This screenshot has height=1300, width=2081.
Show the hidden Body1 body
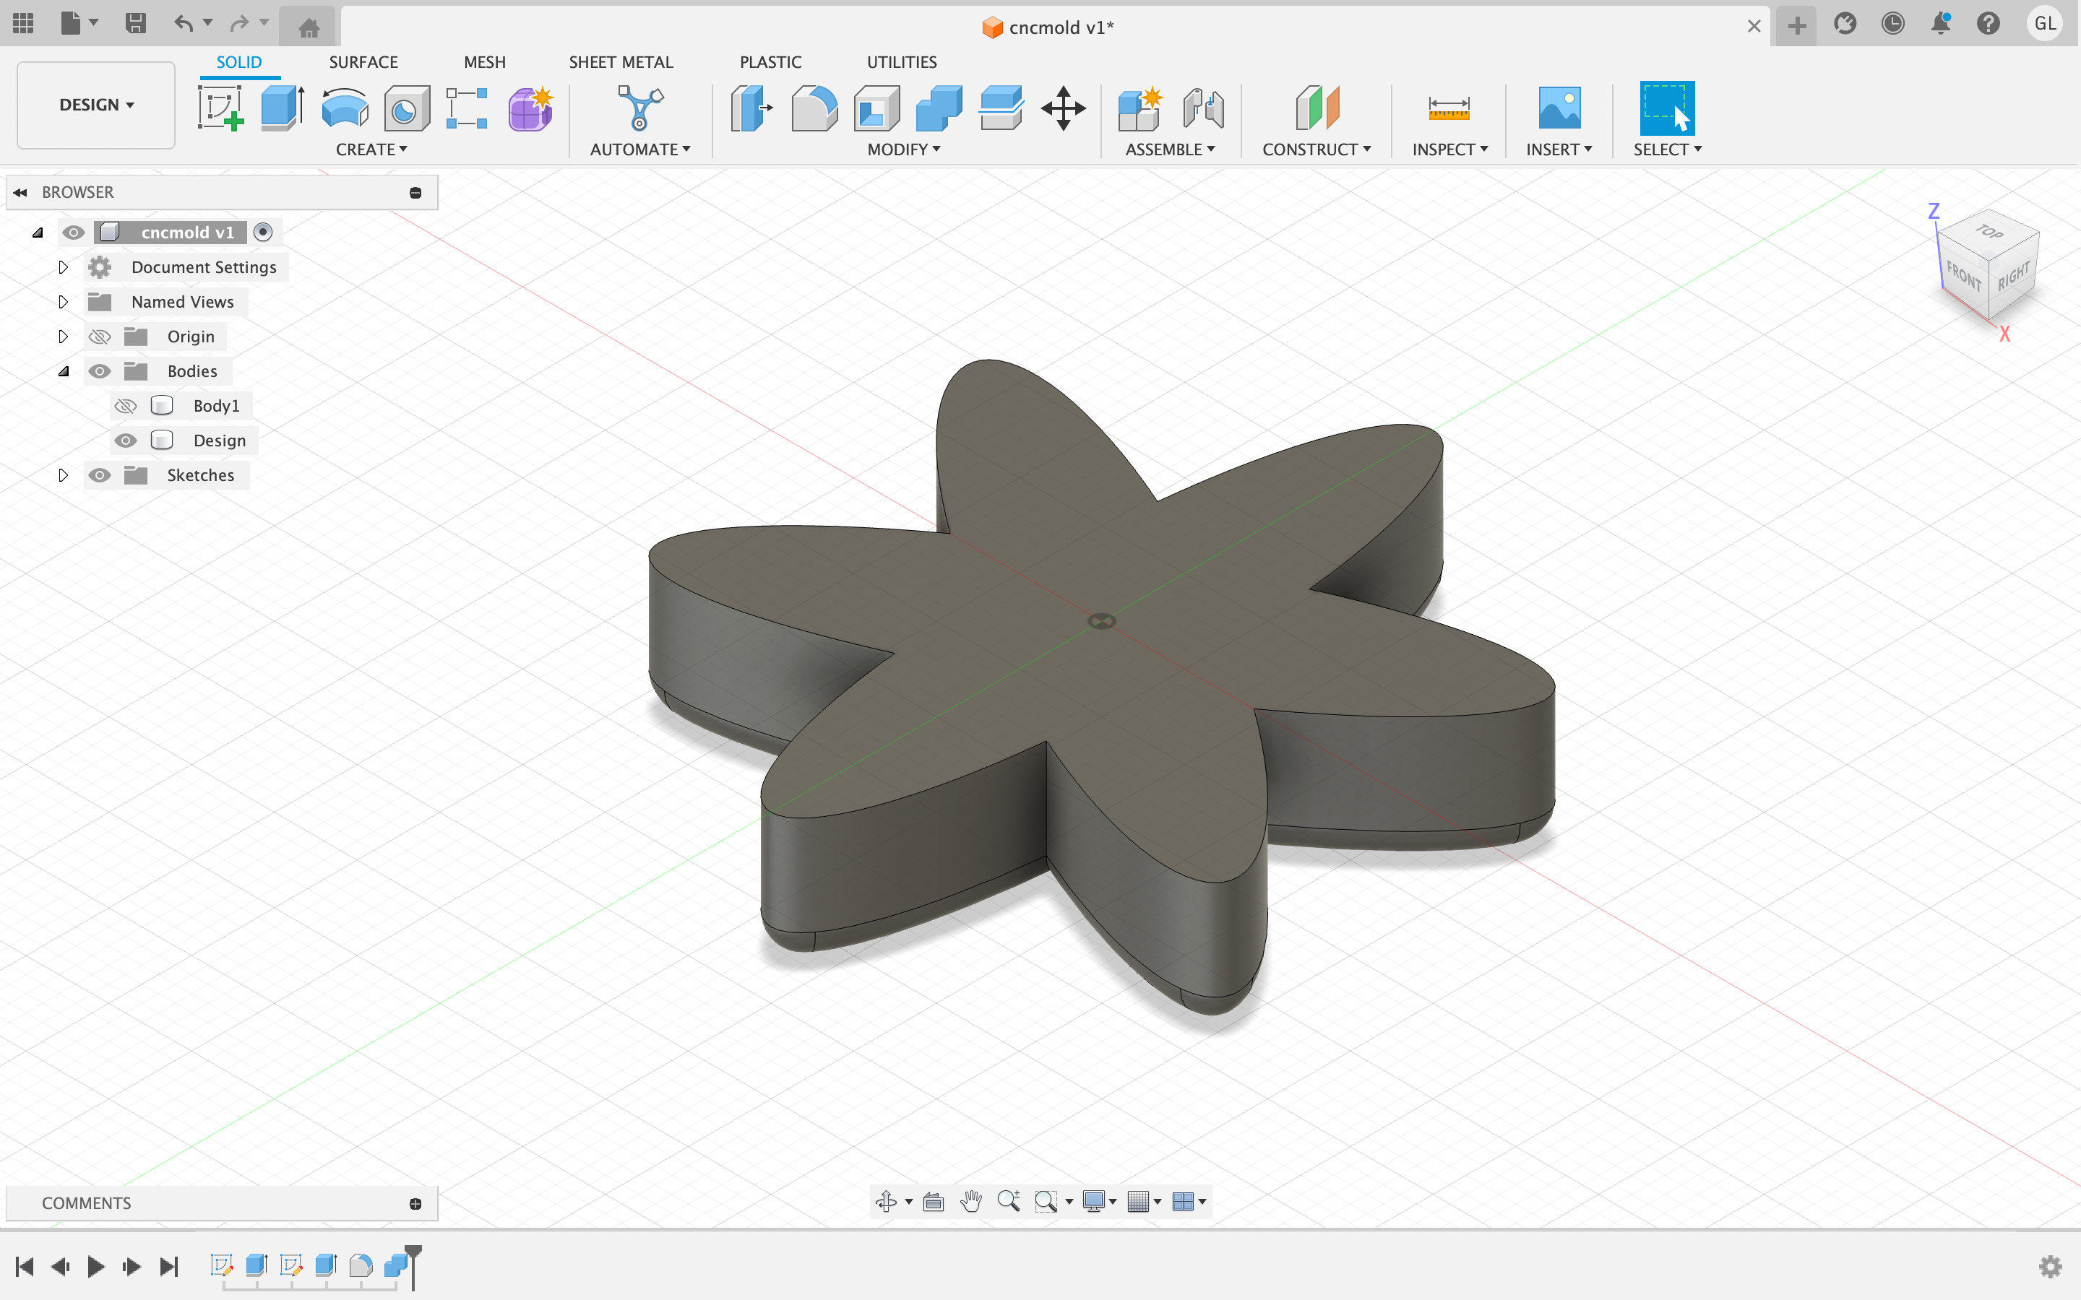click(x=126, y=406)
